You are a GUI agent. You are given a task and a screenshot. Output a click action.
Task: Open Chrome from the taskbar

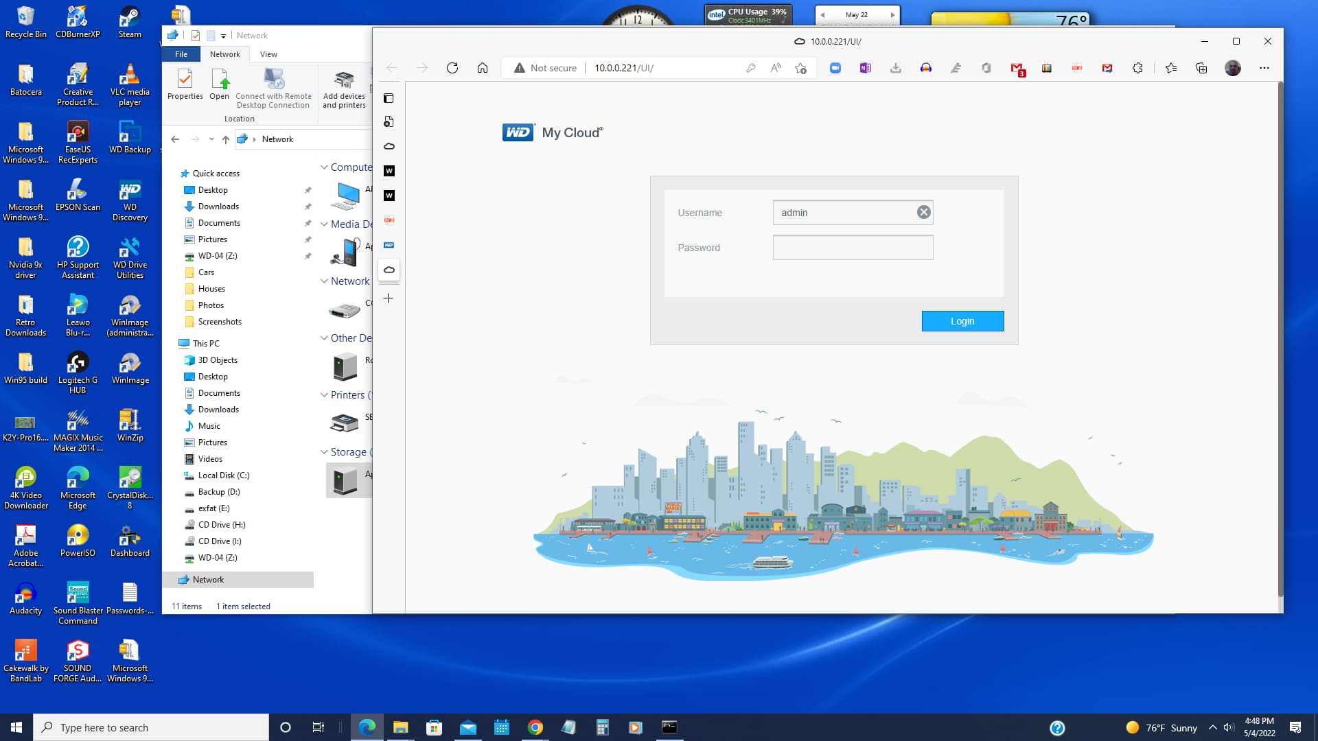point(535,727)
